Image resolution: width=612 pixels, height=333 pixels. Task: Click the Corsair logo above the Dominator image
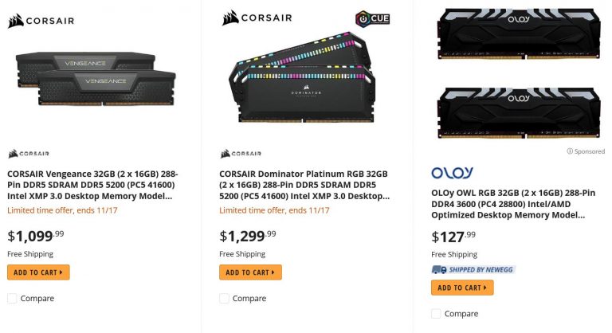click(257, 18)
